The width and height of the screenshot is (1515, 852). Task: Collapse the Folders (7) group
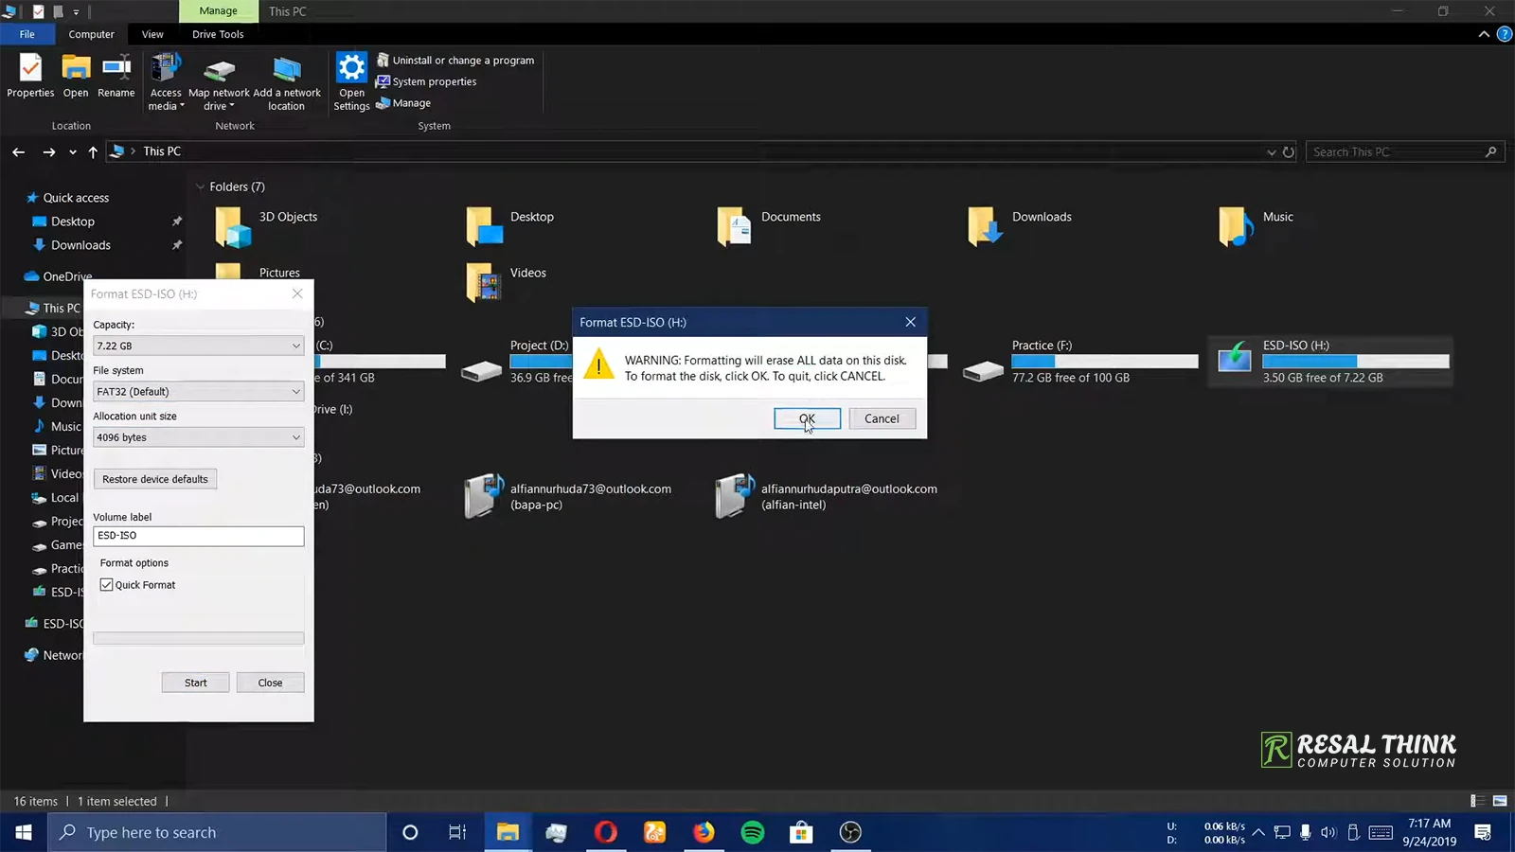click(x=200, y=186)
